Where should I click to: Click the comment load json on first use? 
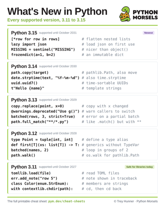[x=108, y=44]
